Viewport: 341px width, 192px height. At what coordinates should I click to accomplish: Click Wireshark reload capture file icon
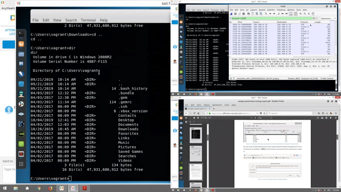pyautogui.click(x=261, y=14)
